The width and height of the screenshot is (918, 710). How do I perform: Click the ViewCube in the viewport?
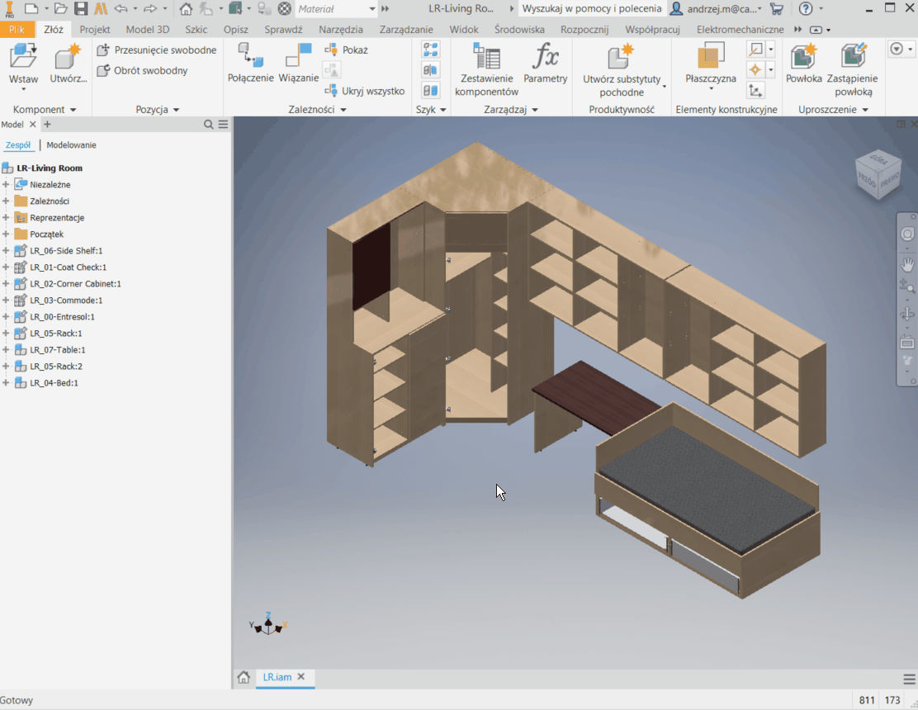878,174
